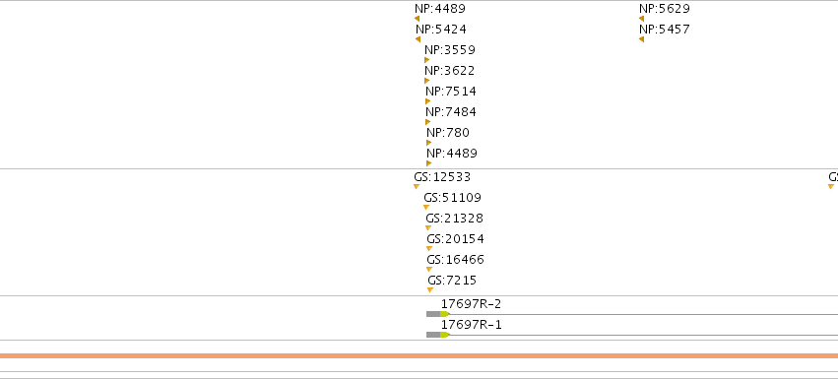
Task: Select the marker under GS:20154
Action: click(429, 249)
